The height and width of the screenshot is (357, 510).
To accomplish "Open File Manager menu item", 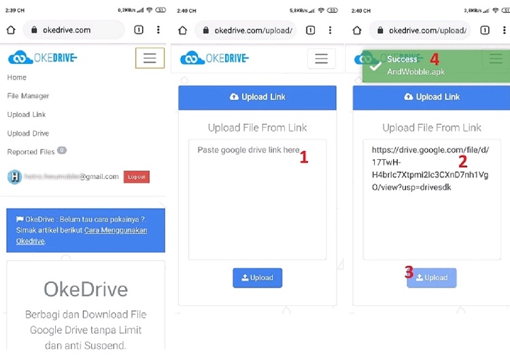I will point(28,96).
